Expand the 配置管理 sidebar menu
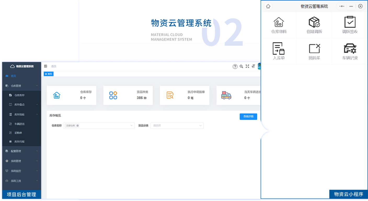This screenshot has height=201, width=368. pos(21,151)
